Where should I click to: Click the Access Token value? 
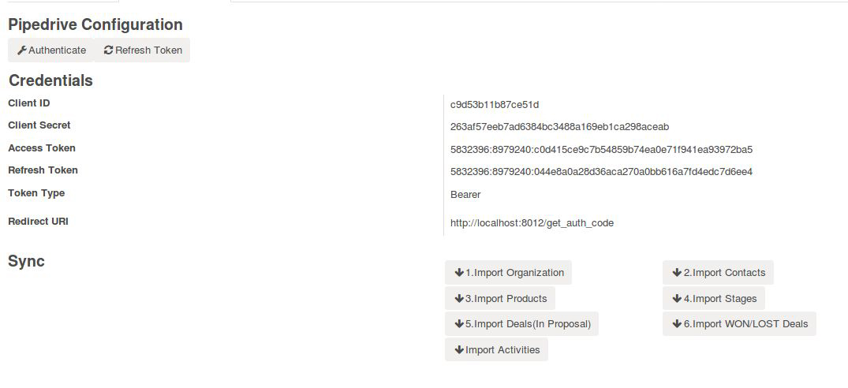click(x=601, y=150)
